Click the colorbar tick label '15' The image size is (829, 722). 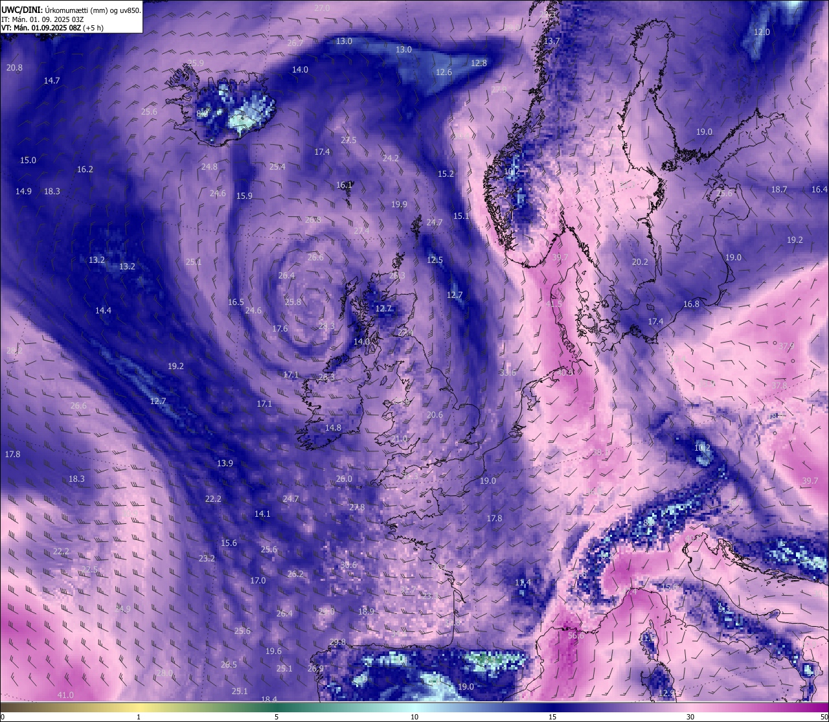(552, 717)
